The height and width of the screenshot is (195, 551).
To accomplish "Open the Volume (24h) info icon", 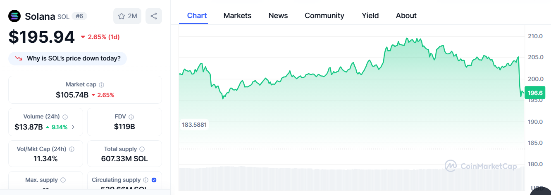I will pos(65,117).
